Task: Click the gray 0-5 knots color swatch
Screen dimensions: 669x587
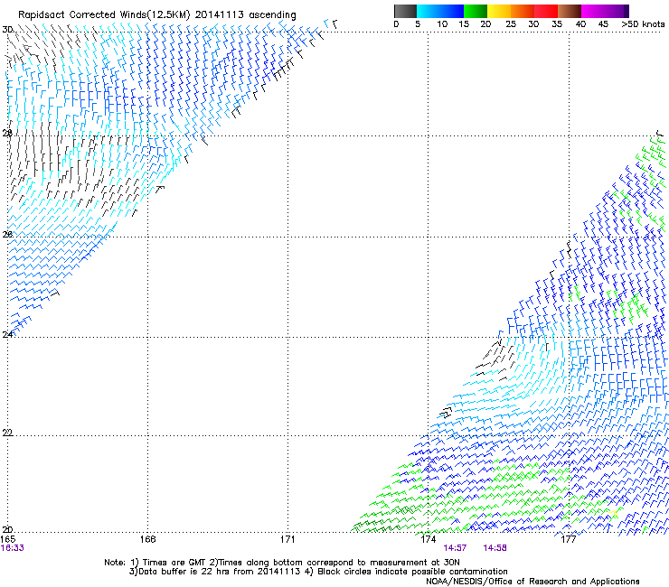Action: pyautogui.click(x=405, y=11)
